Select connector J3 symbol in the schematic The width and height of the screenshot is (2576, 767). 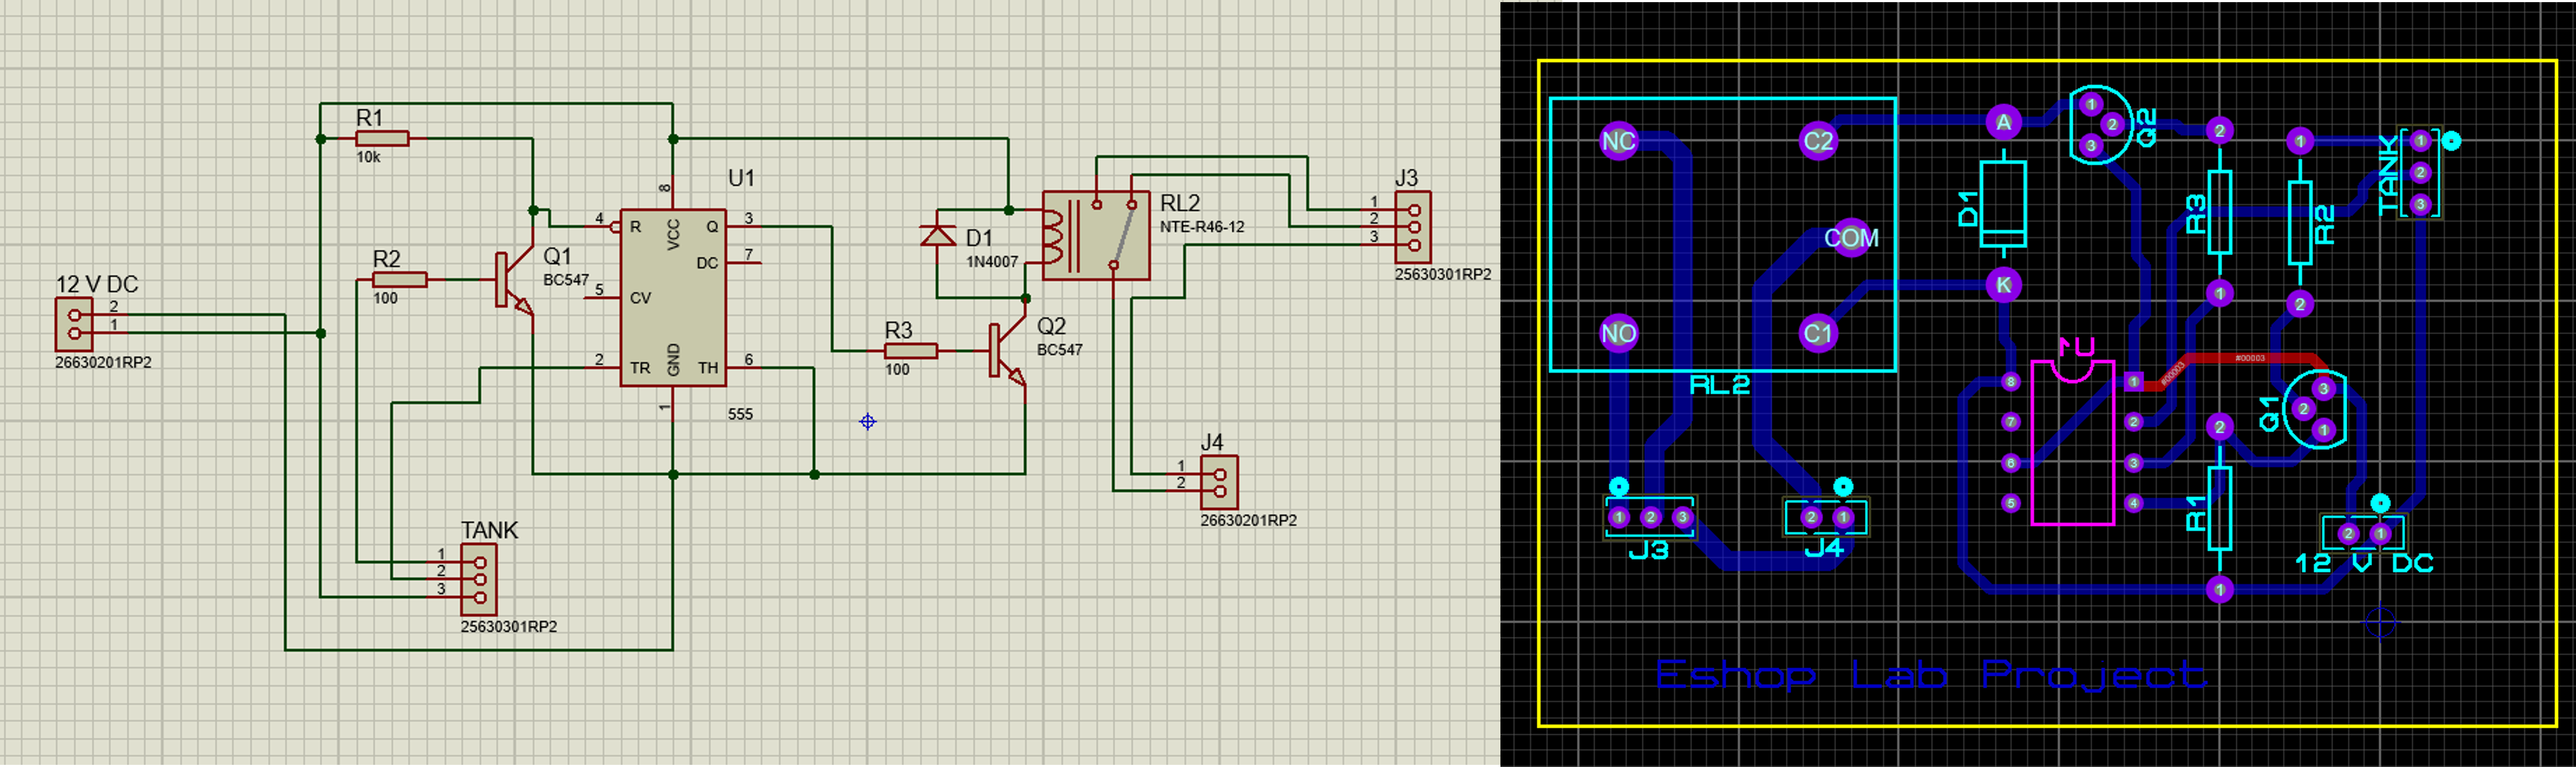(x=1413, y=227)
